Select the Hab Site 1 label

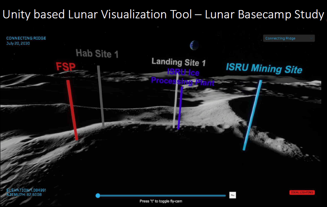click(x=97, y=54)
